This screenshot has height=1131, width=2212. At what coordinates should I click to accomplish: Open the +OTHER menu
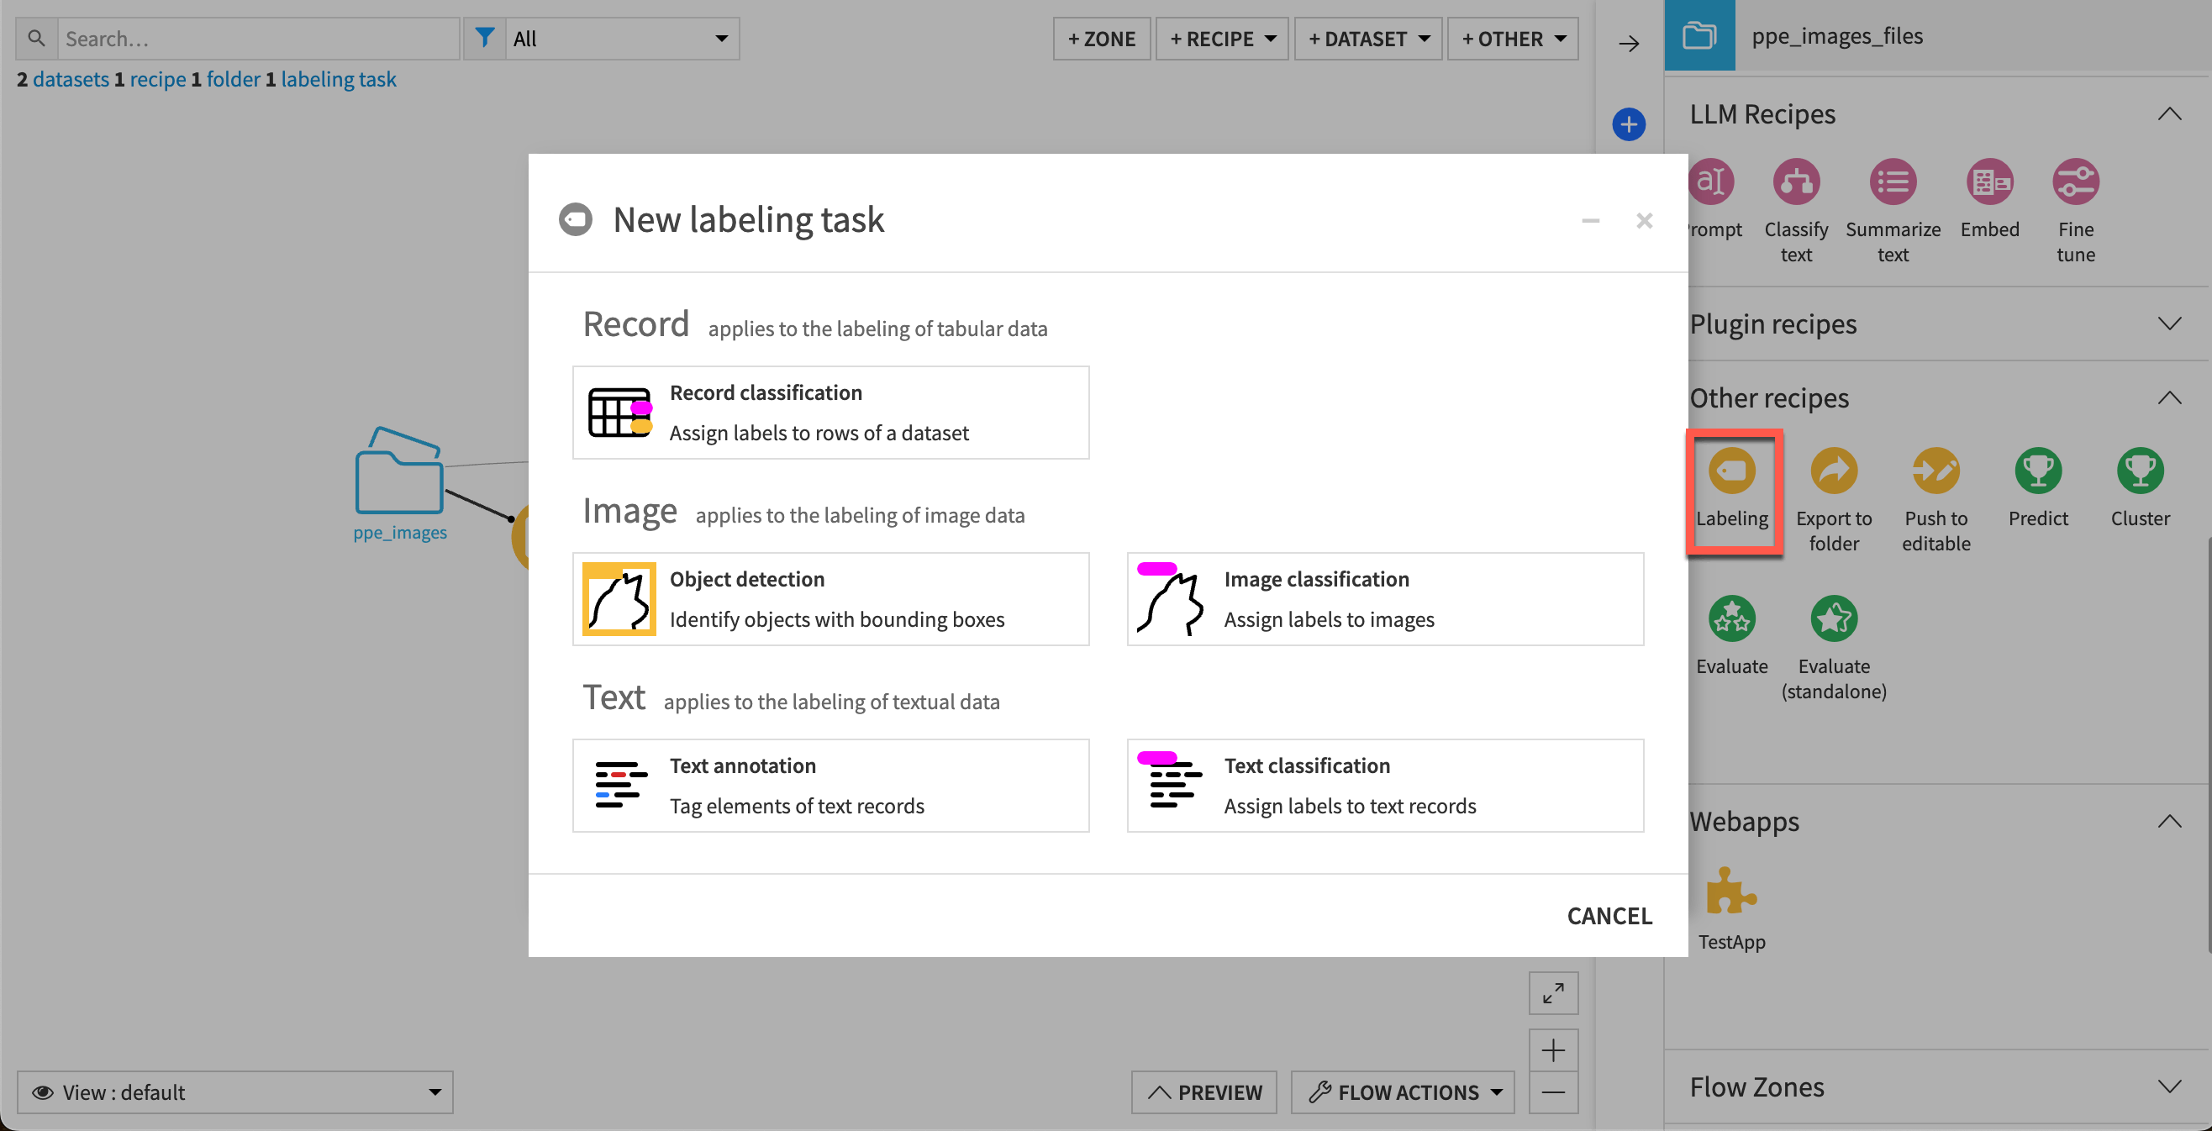click(x=1512, y=38)
